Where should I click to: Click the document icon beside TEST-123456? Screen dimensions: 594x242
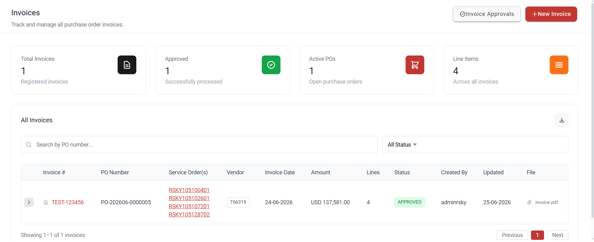(46, 202)
